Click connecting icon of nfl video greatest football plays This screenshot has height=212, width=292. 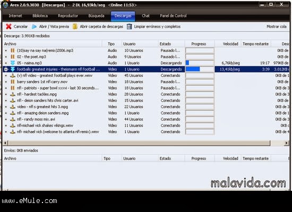[13, 75]
